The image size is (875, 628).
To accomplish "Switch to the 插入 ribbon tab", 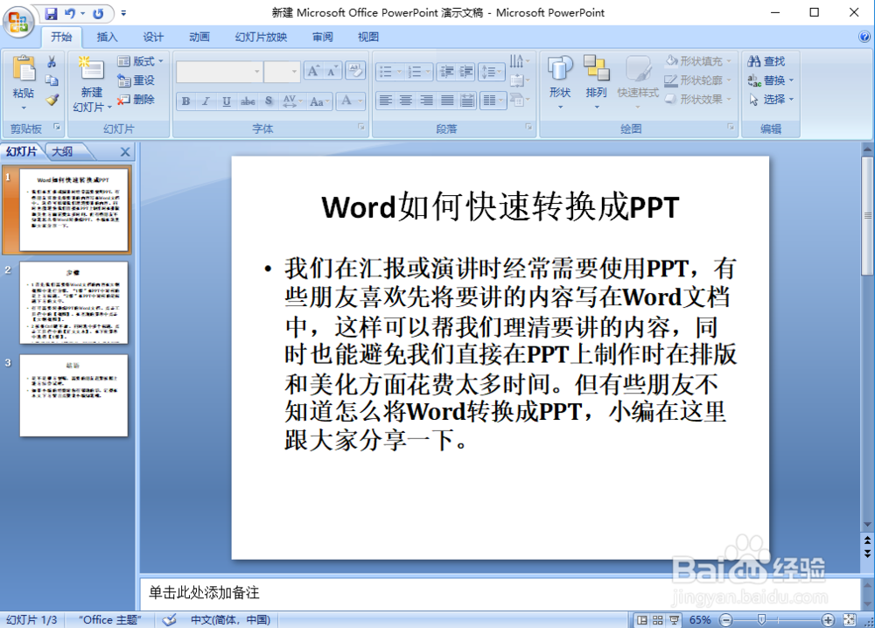I will click(x=107, y=37).
